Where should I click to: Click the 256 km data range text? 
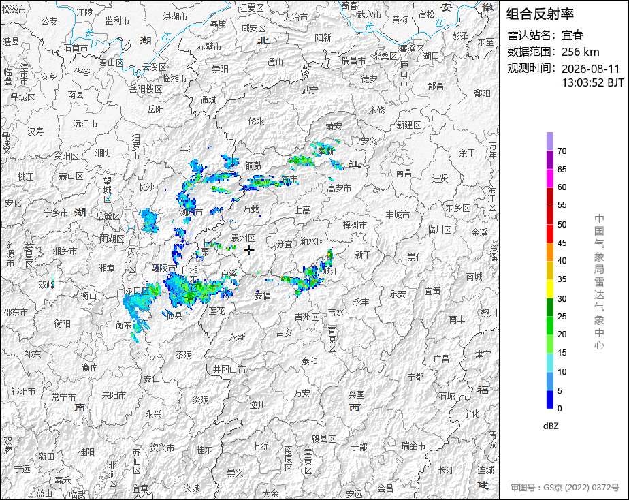tap(581, 52)
